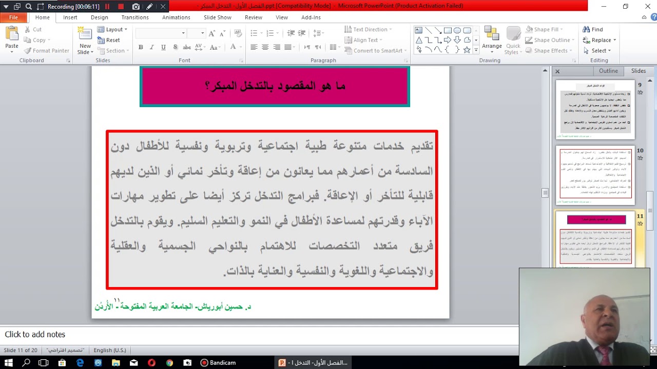Click Reset slide button
This screenshot has height=369, width=657.
pos(109,40)
